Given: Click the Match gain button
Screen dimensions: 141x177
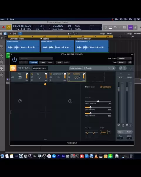Looking at the screenshot, I should click(x=129, y=132).
